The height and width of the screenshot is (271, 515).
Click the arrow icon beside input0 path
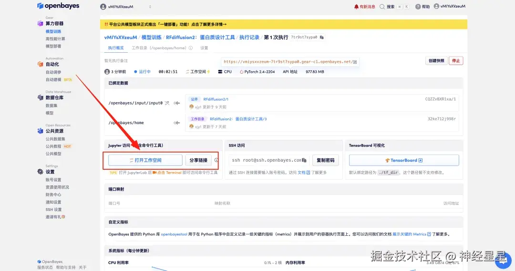point(177,103)
